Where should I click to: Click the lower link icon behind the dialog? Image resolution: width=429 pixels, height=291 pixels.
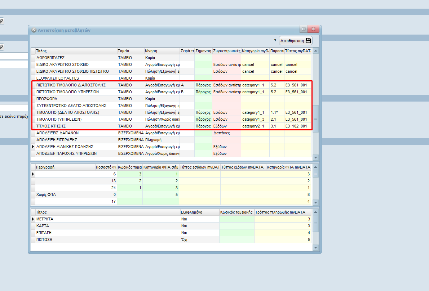click(1, 47)
